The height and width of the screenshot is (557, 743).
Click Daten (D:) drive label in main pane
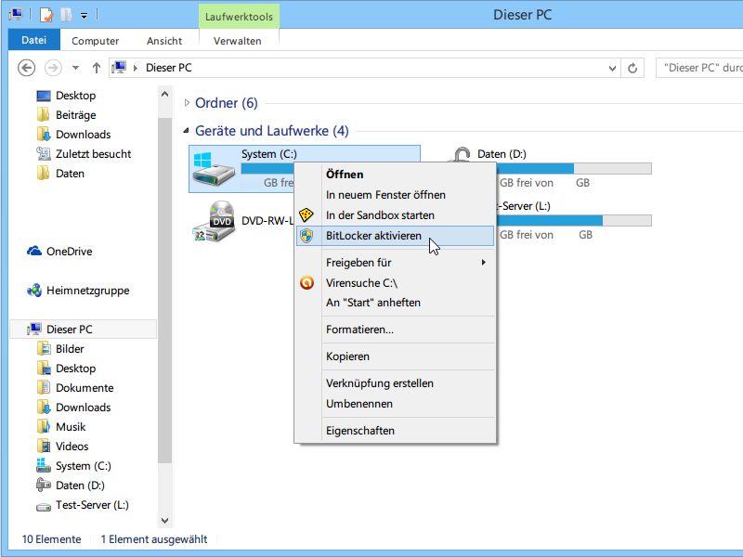click(502, 154)
